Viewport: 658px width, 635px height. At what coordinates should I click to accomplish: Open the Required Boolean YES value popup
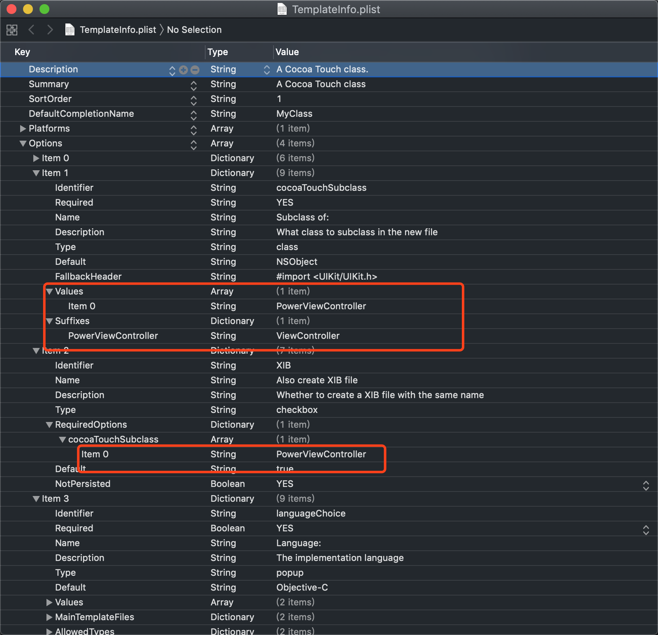pyautogui.click(x=646, y=530)
